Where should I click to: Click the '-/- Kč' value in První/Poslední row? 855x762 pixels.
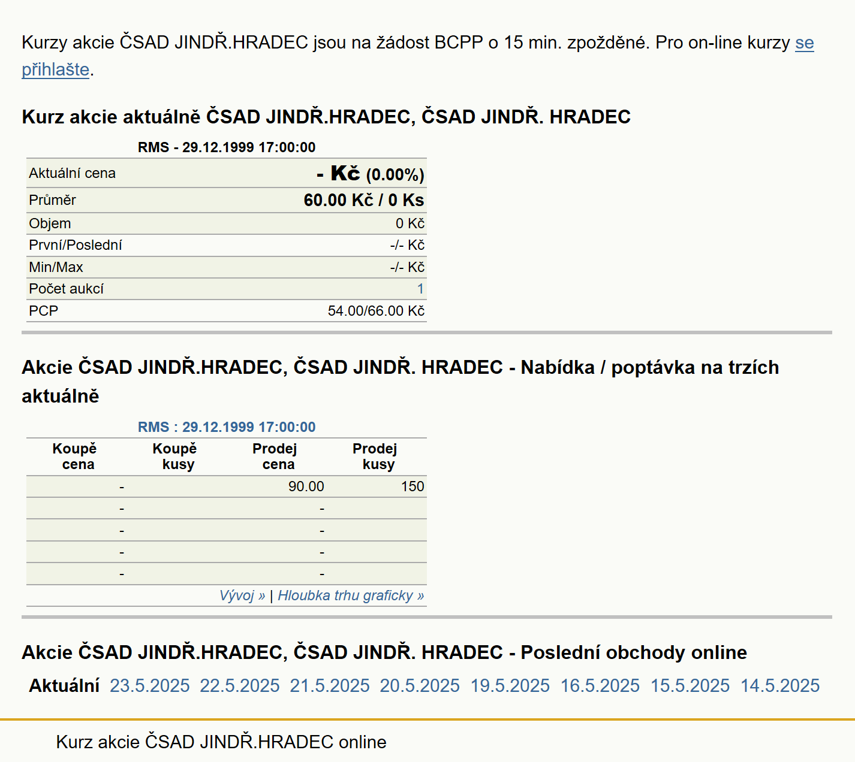click(407, 245)
